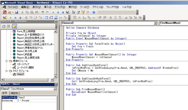This screenshot has width=188, height=110.
Task: Click the Reset (stop) square icon
Action: 63,12
